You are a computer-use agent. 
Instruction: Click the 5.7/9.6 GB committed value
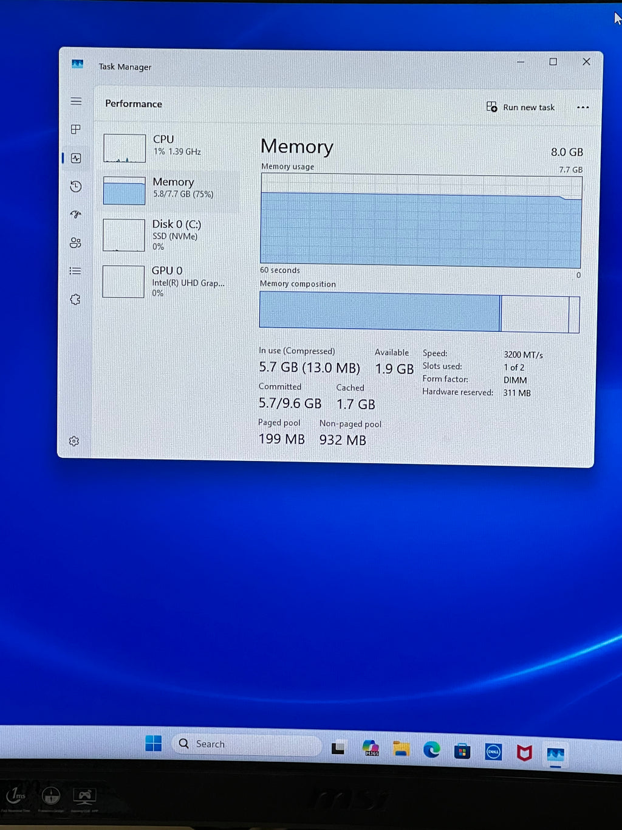click(290, 403)
